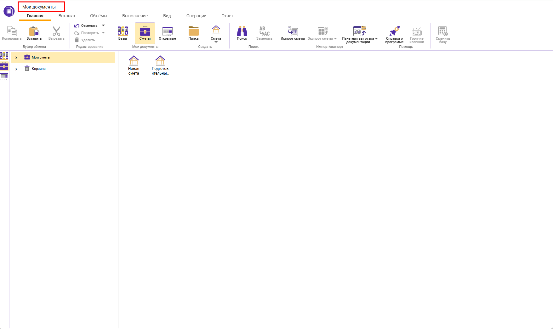This screenshot has width=553, height=329.
Task: Click the Вставить paste icon
Action: [34, 33]
